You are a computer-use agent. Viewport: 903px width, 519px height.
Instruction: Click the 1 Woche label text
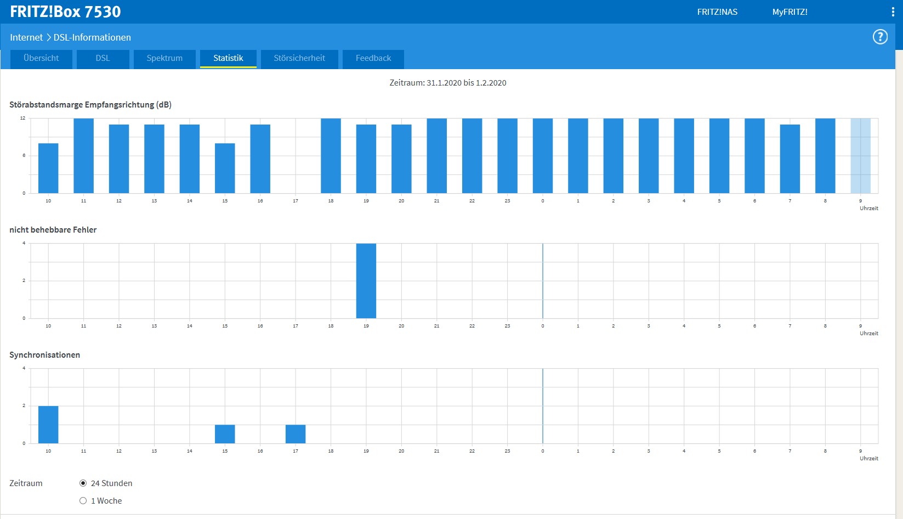click(106, 501)
